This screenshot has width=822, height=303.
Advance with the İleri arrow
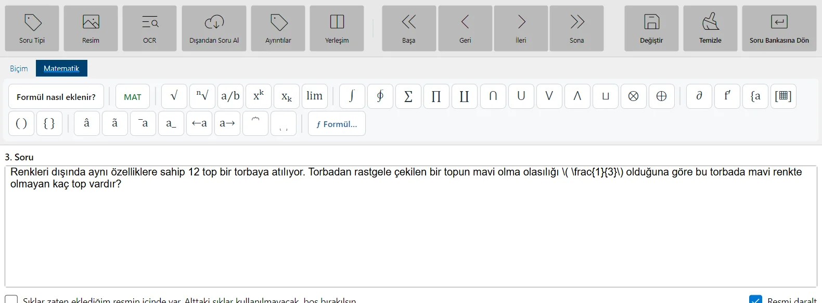tap(521, 29)
